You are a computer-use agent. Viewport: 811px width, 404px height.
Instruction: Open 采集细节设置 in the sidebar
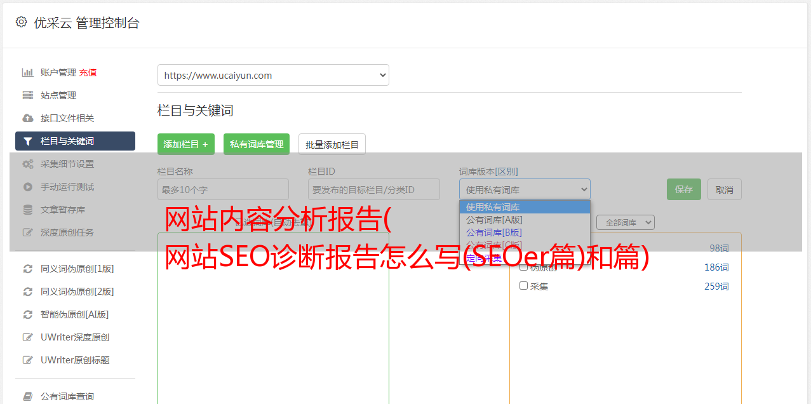67,164
